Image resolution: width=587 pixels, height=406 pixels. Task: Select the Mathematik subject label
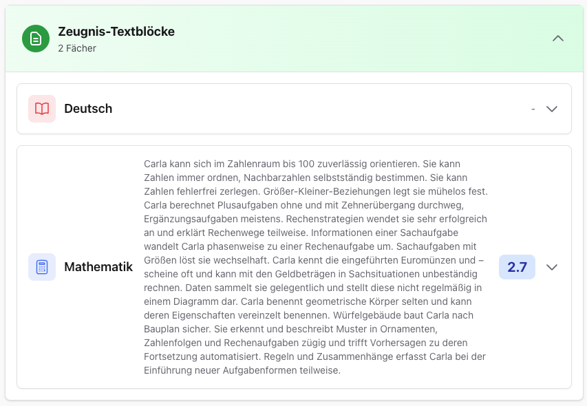(98, 266)
